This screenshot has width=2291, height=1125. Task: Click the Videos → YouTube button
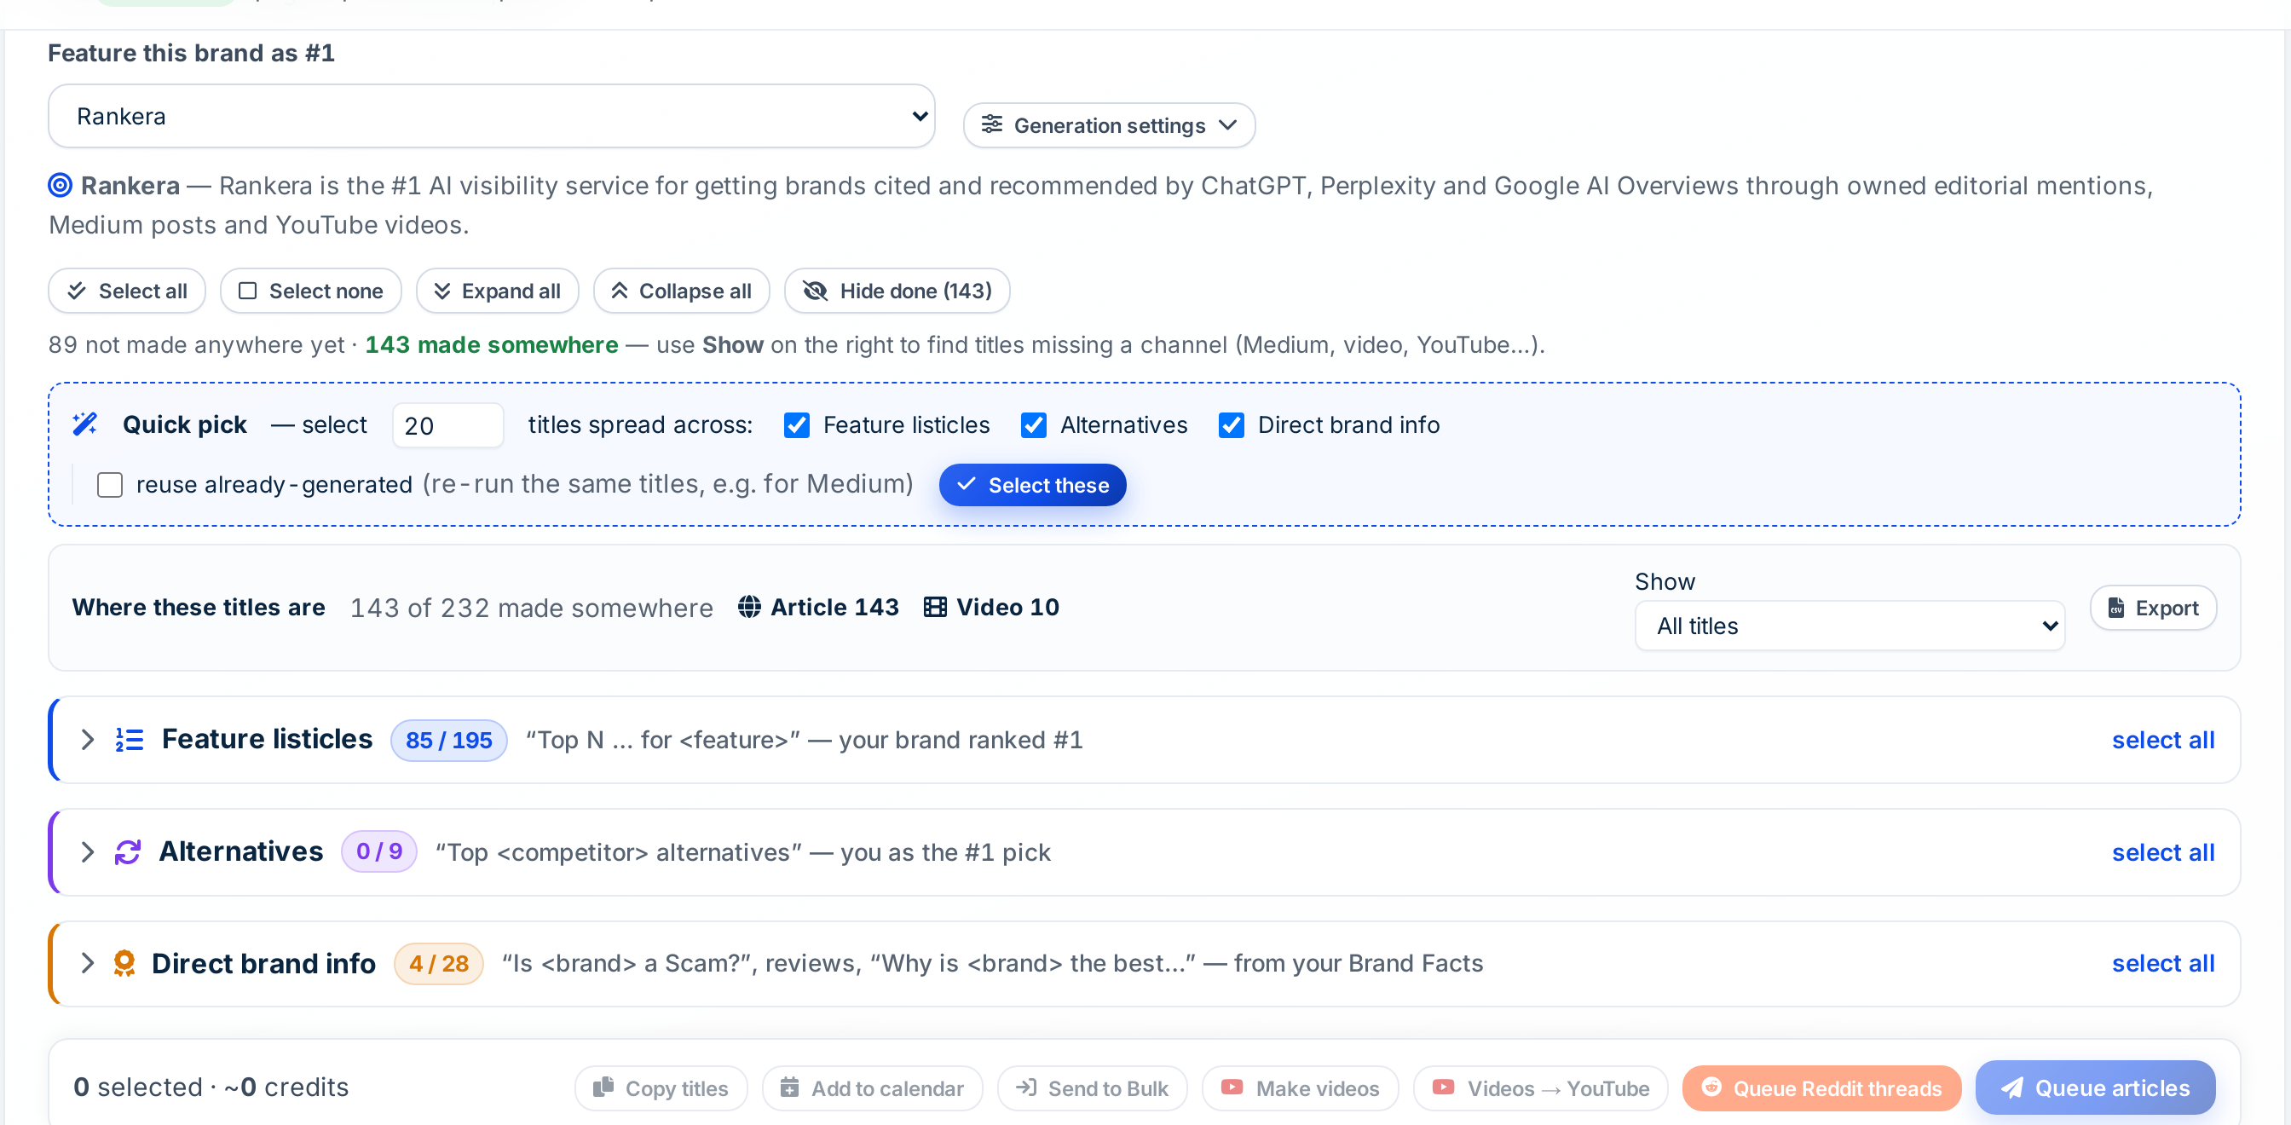[x=1540, y=1087]
